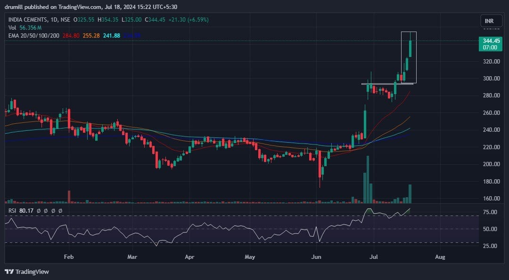
Task: Click the cyan EMA value 241.88
Action: click(x=112, y=35)
